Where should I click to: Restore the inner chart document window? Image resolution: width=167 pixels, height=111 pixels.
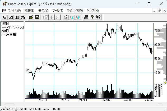pyautogui.click(x=160, y=11)
